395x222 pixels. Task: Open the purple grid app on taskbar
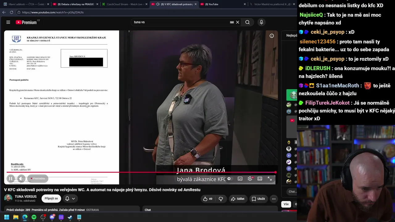[61, 217]
